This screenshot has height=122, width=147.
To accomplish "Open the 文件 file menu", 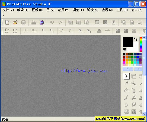I will [x=8, y=10].
